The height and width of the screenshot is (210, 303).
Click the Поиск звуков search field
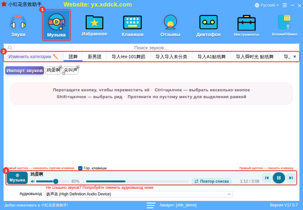pos(151,48)
